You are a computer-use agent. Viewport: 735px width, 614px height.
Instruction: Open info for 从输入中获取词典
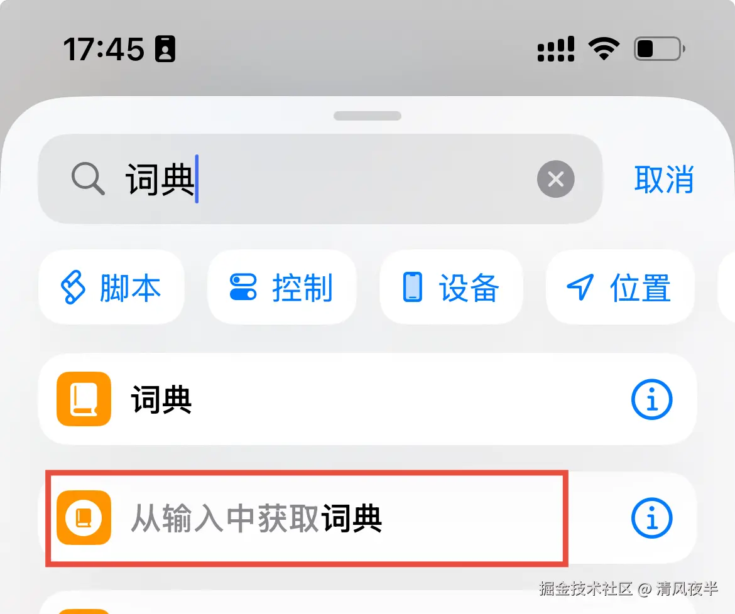[x=651, y=518]
